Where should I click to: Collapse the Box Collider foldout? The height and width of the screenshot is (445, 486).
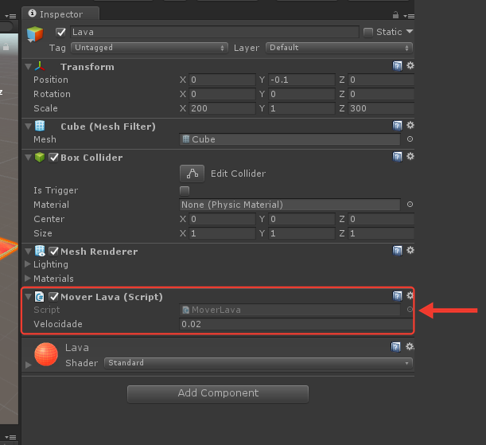pyautogui.click(x=28, y=158)
